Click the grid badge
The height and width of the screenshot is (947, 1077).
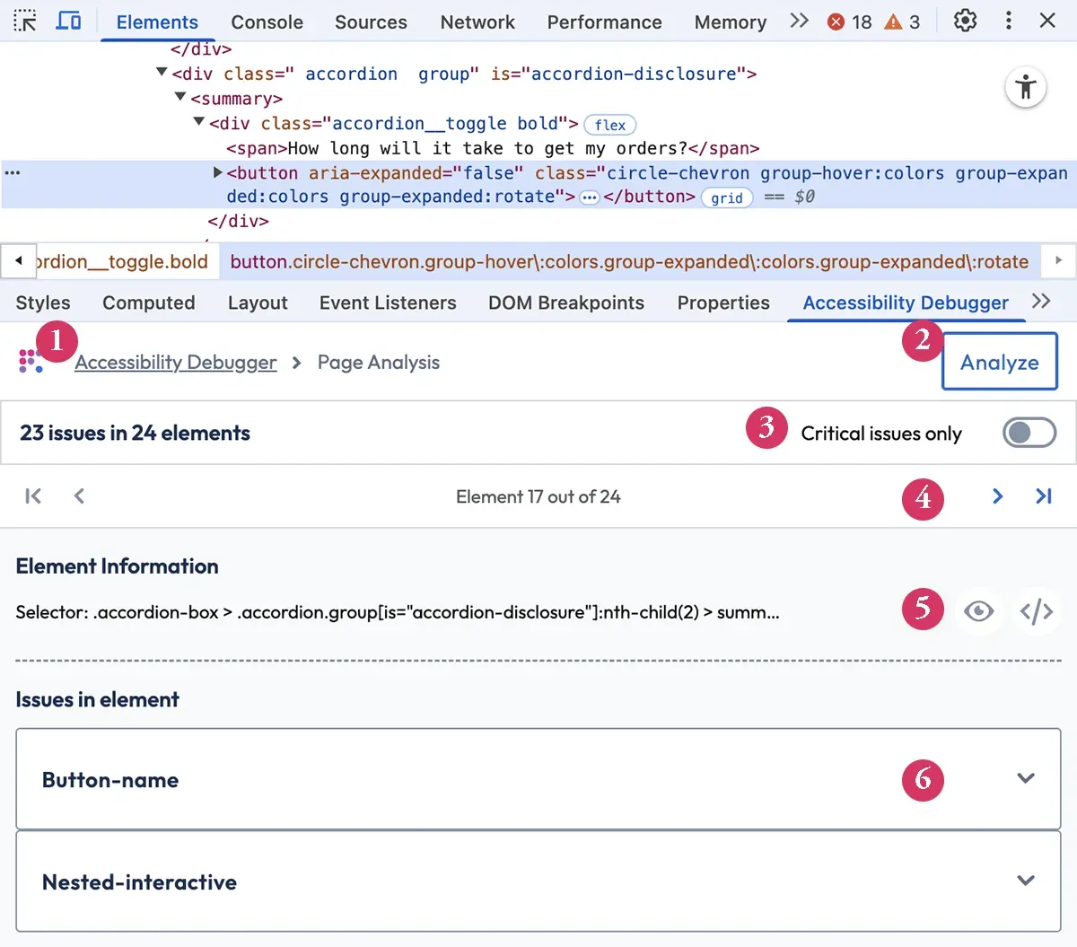(727, 197)
